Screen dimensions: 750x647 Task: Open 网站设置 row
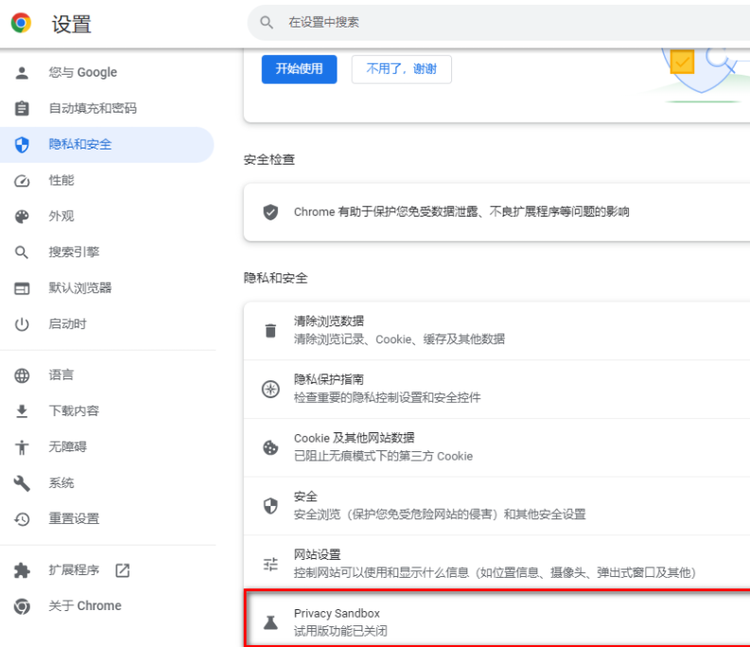497,564
